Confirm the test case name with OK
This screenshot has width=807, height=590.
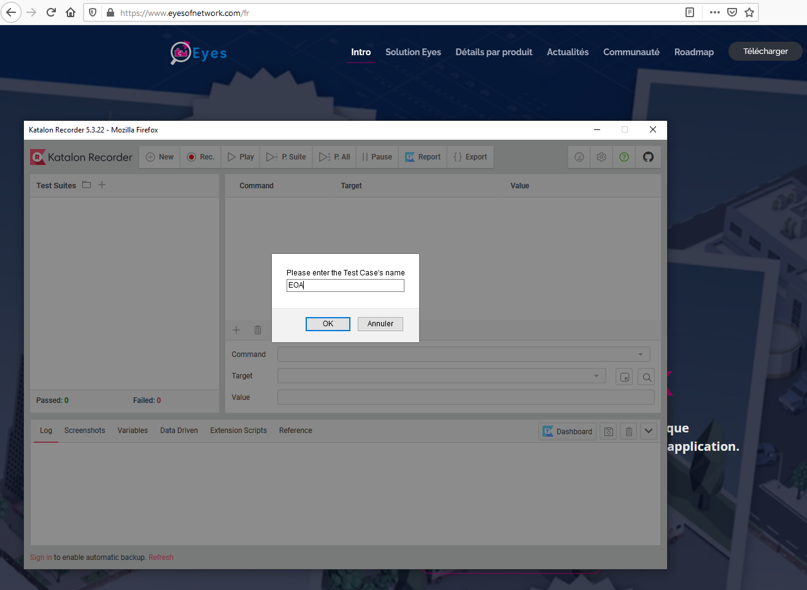(328, 324)
